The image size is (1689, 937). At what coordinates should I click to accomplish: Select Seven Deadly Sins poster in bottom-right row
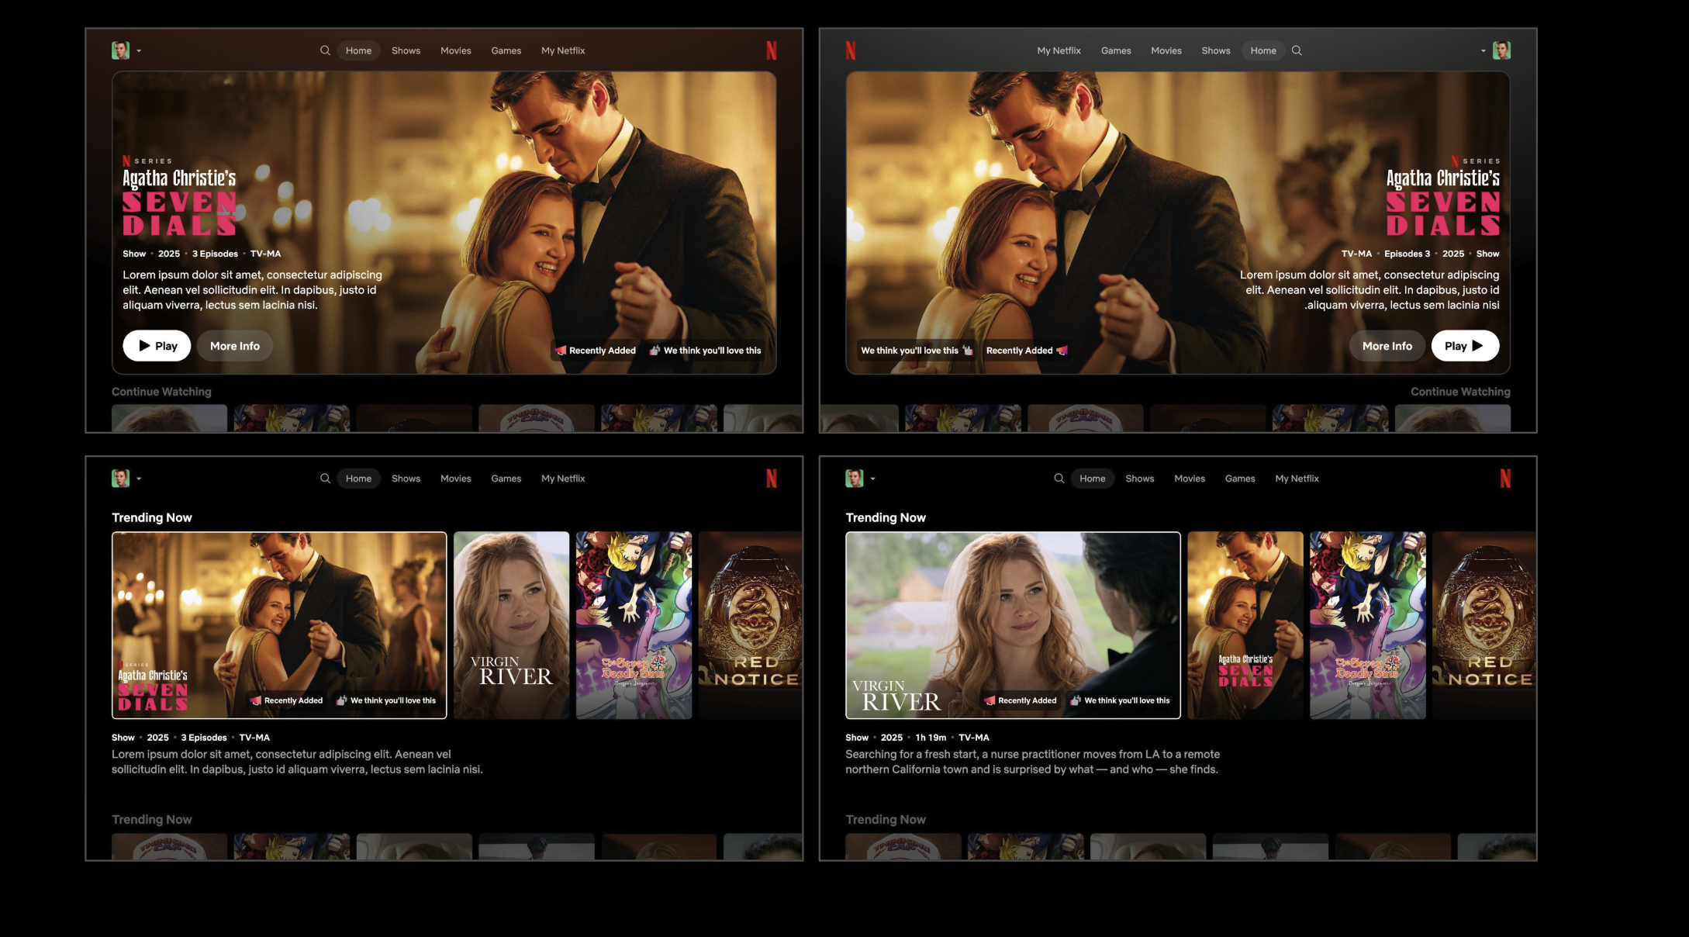point(1367,625)
